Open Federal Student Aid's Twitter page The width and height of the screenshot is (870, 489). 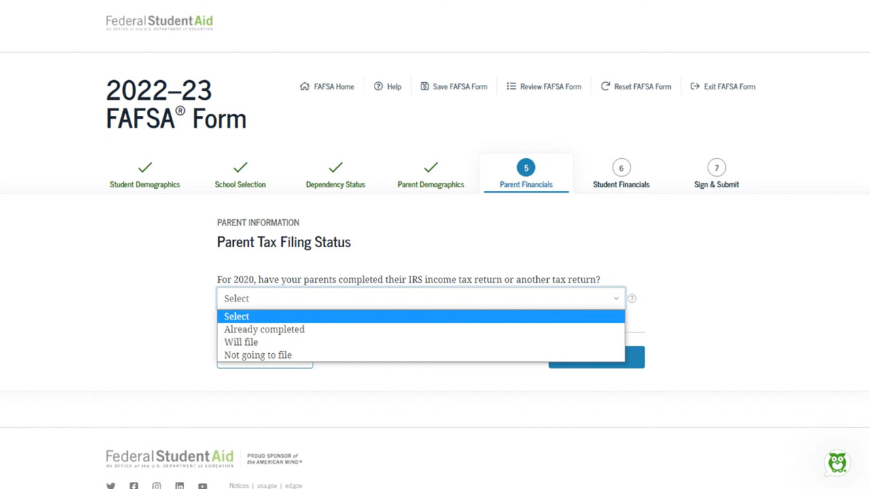pos(110,485)
